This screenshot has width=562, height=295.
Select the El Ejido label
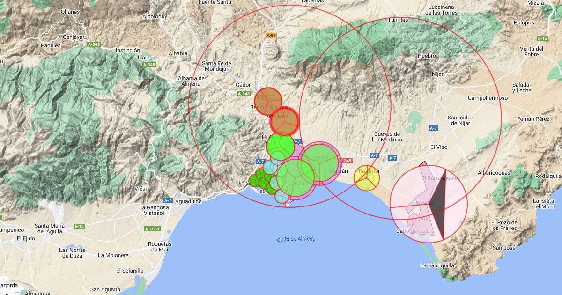26,238
